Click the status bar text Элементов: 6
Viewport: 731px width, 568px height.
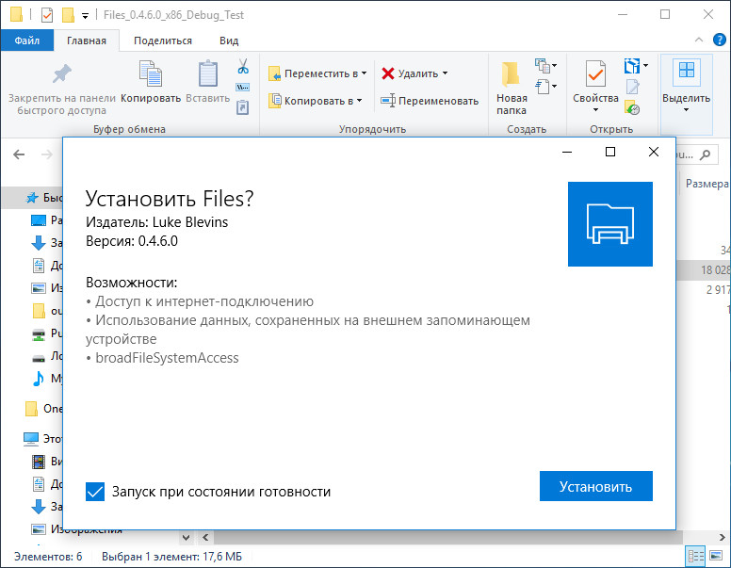coord(48,557)
